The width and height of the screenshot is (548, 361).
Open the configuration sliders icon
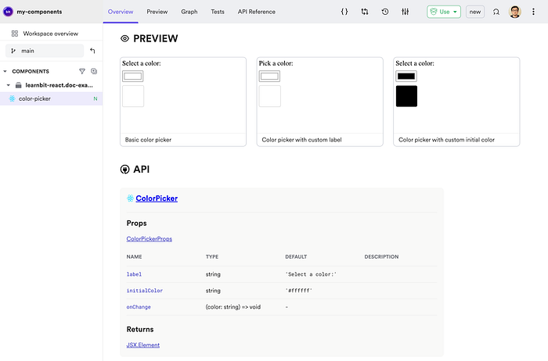pyautogui.click(x=405, y=12)
